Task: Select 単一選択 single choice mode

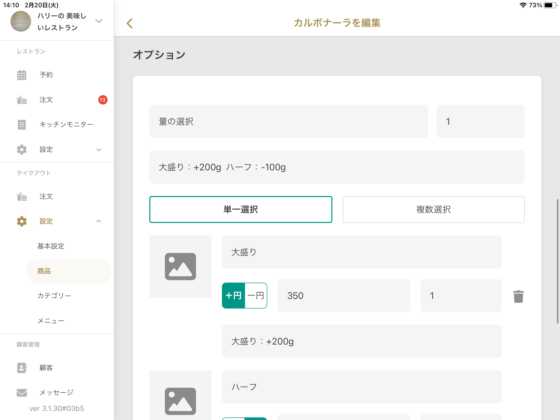Action: [x=241, y=209]
